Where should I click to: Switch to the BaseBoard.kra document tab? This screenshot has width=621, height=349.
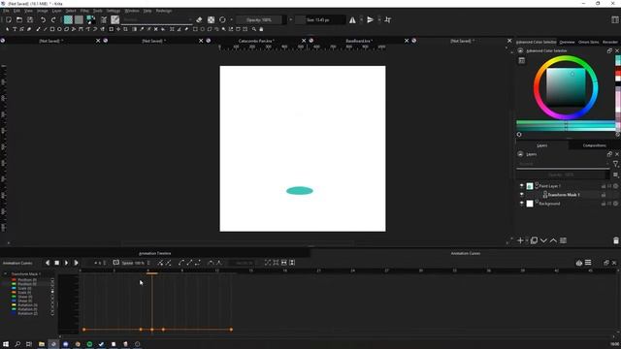359,41
